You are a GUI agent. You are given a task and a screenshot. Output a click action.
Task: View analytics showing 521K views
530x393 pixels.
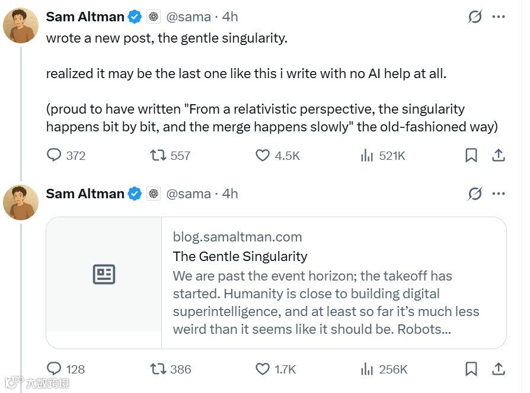pos(367,156)
